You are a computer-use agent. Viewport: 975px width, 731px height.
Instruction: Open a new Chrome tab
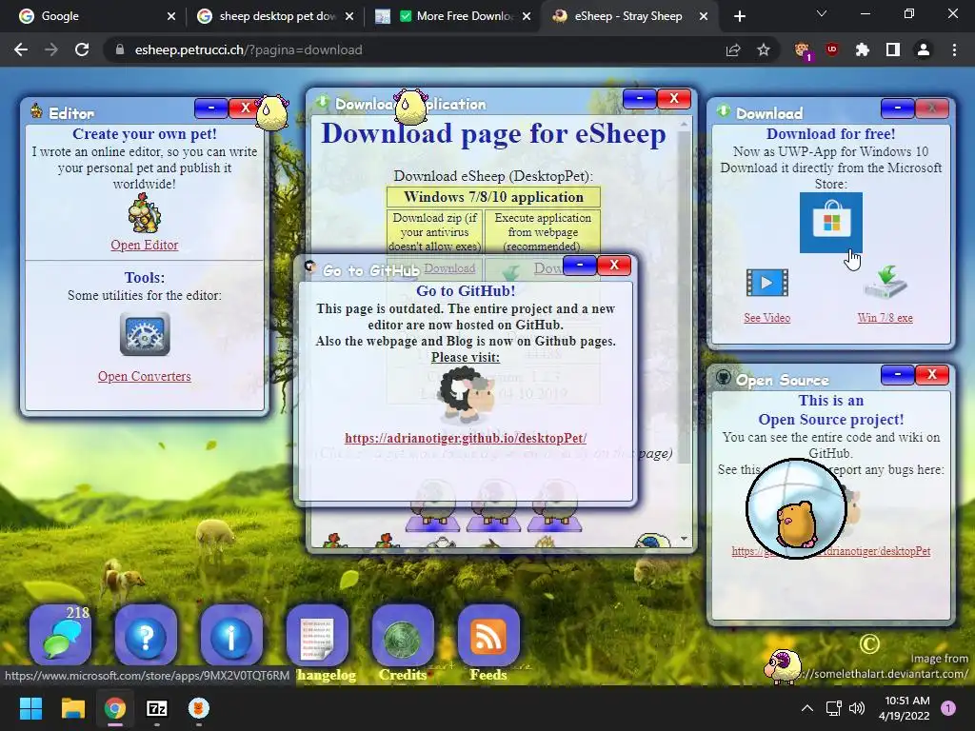739,16
